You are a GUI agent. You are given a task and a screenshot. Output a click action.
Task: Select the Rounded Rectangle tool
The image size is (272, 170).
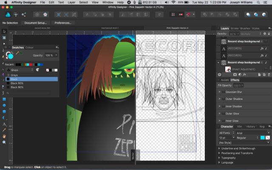[x=4, y=111]
